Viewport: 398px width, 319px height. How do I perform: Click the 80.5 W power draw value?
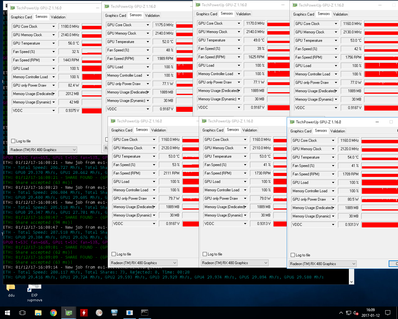point(349,199)
